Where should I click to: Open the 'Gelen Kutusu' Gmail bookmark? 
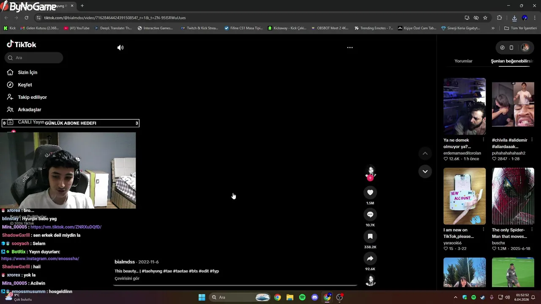(x=39, y=28)
